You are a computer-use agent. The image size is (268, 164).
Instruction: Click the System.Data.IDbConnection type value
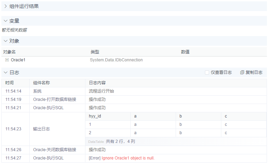coord(116,60)
